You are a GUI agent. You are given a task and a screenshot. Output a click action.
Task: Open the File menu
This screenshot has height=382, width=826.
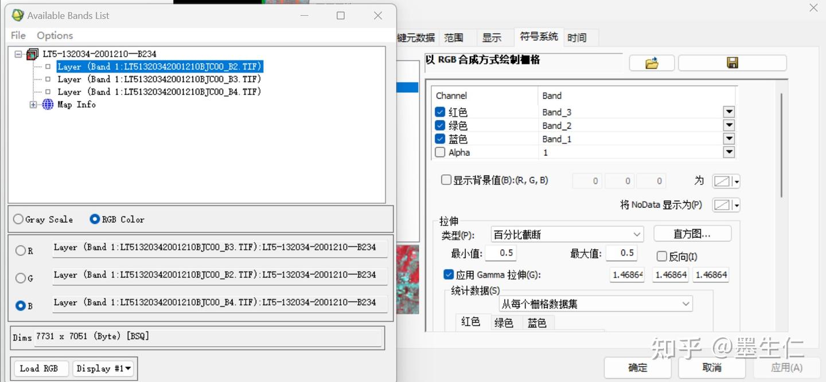click(17, 35)
